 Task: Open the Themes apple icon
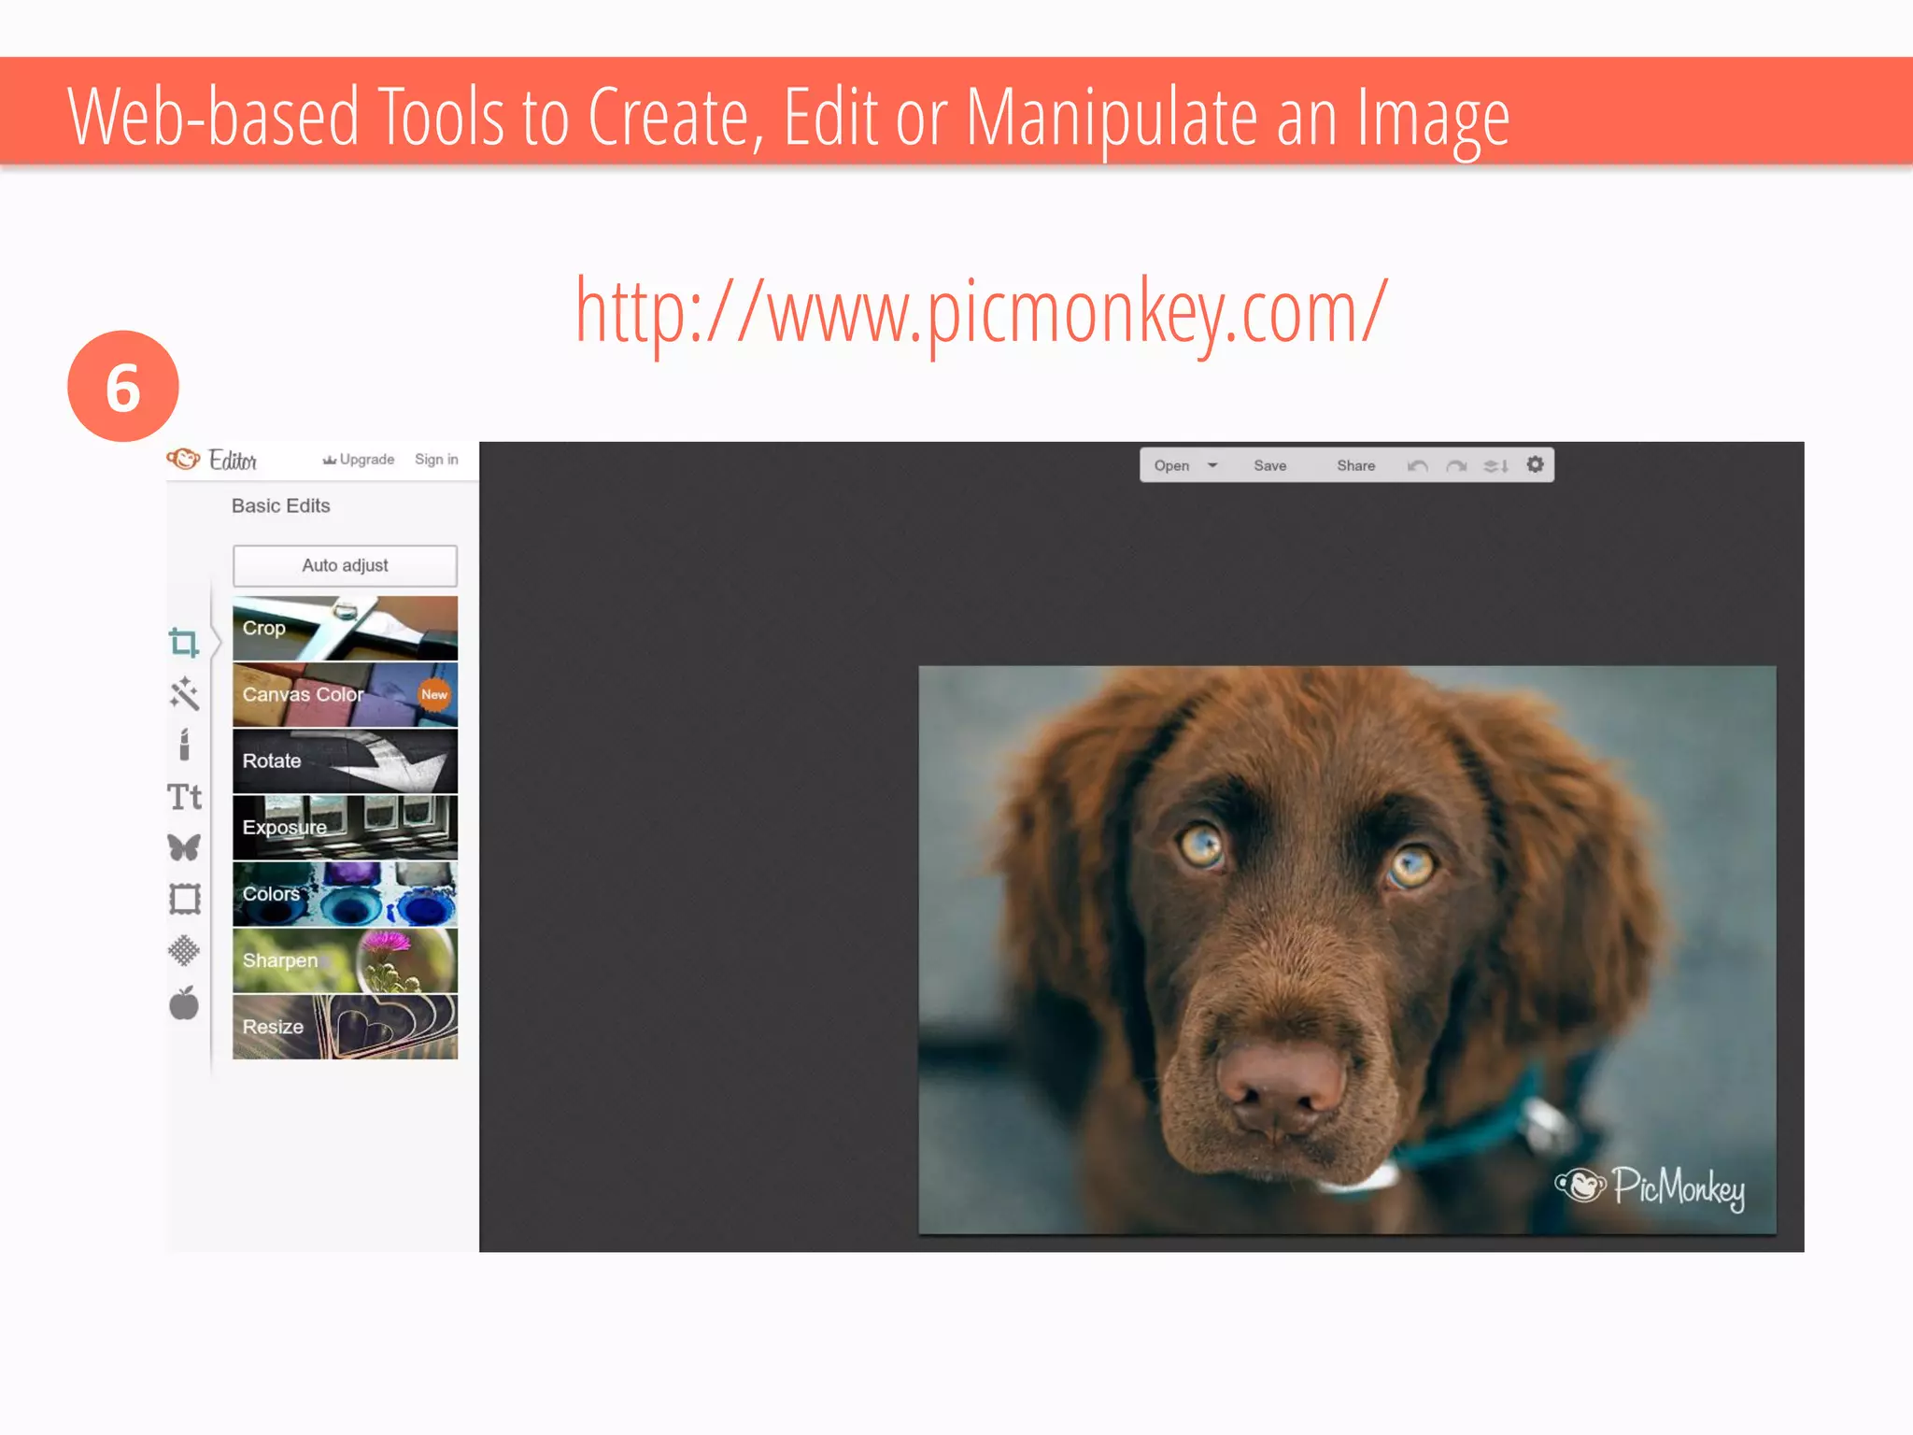(184, 1002)
